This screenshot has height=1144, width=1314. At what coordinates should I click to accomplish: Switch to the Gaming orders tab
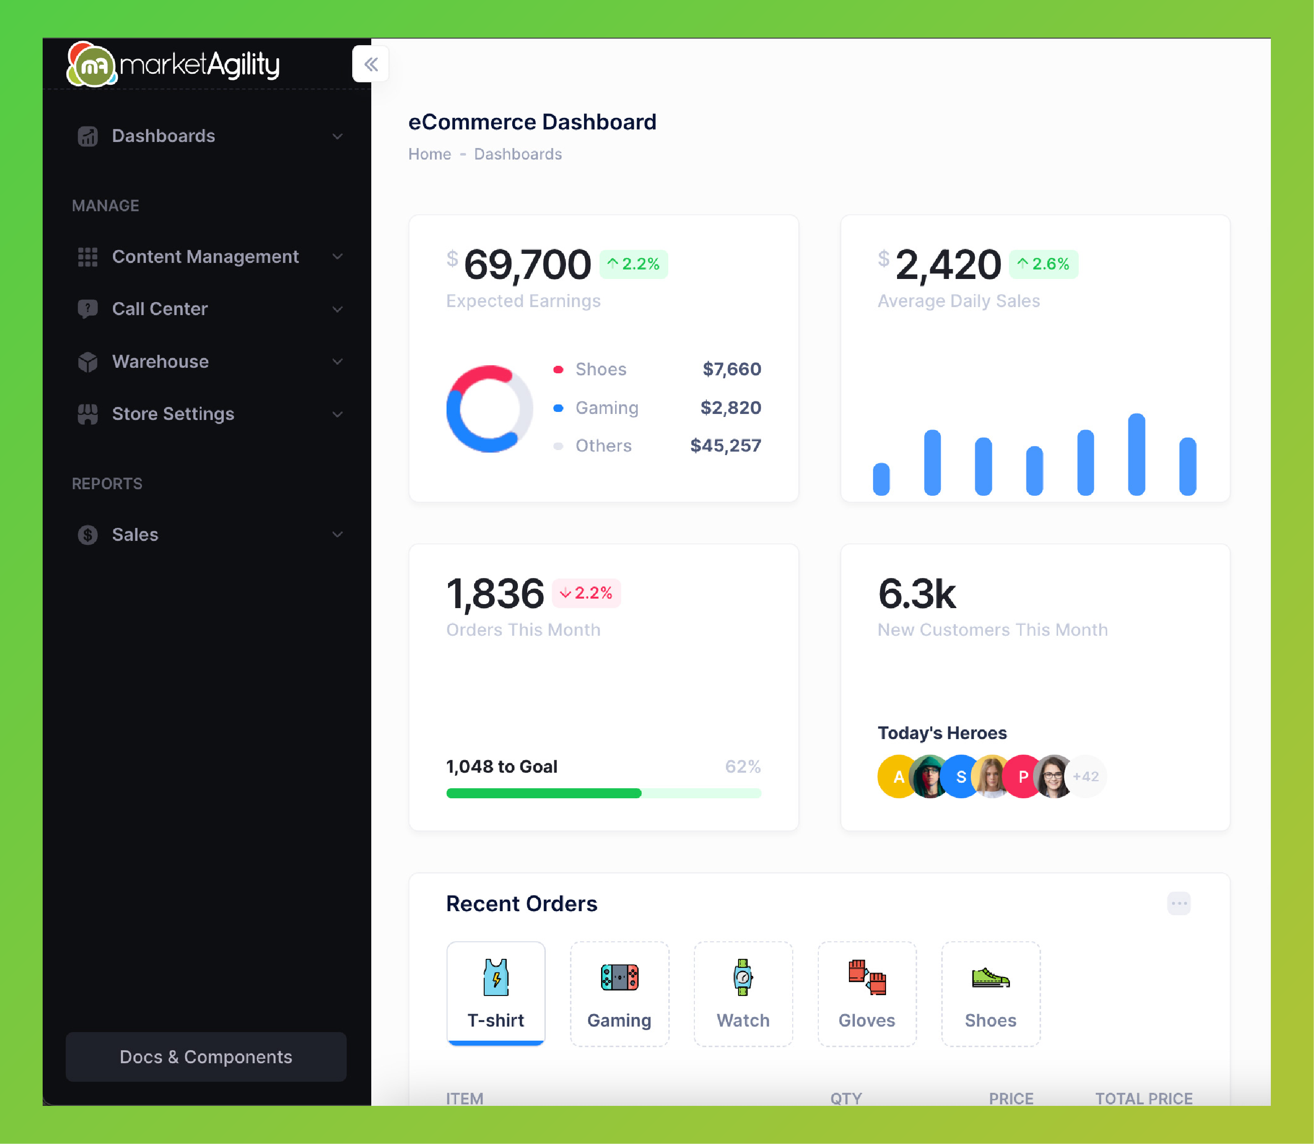619,993
